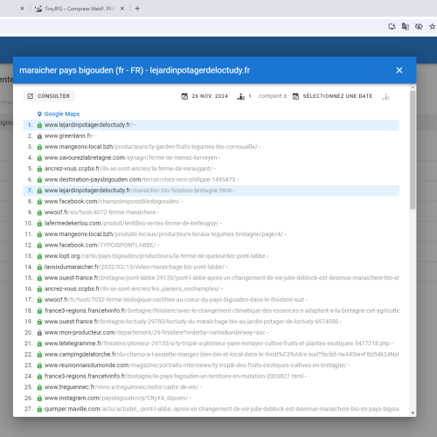Open result 10 lafermedekerlou.com link
437x437 pixels.
pos(131,223)
